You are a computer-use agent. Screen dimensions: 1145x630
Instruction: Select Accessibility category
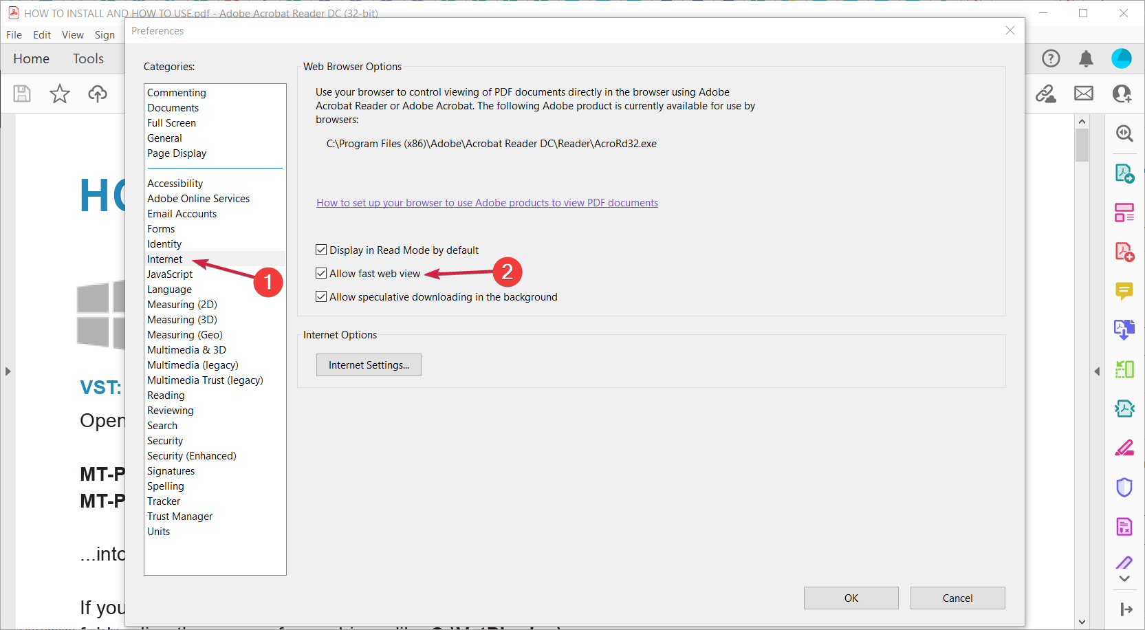[x=175, y=184]
